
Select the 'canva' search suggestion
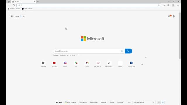(x=73, y=55)
